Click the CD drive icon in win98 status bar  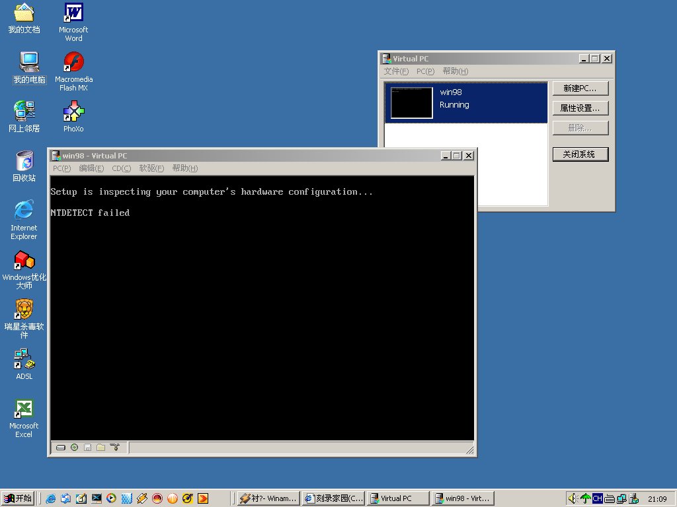pyautogui.click(x=74, y=448)
